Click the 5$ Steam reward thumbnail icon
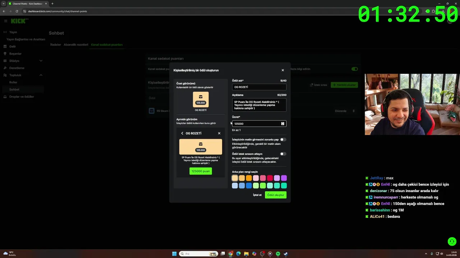The image size is (460, 258). 152,111
